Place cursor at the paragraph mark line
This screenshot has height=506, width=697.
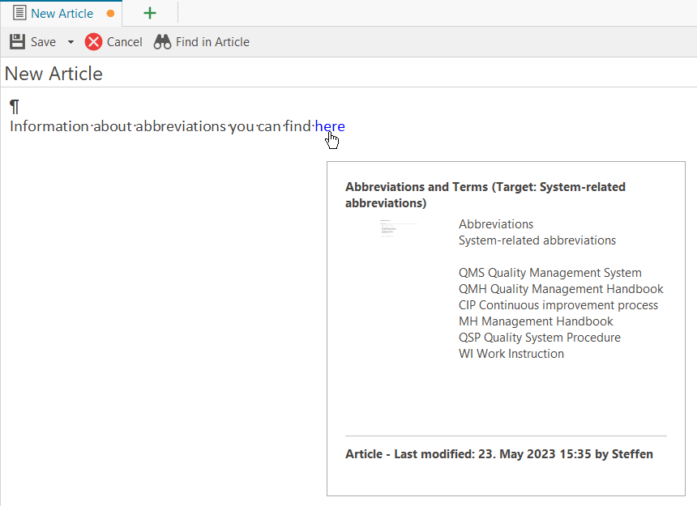pyautogui.click(x=15, y=107)
